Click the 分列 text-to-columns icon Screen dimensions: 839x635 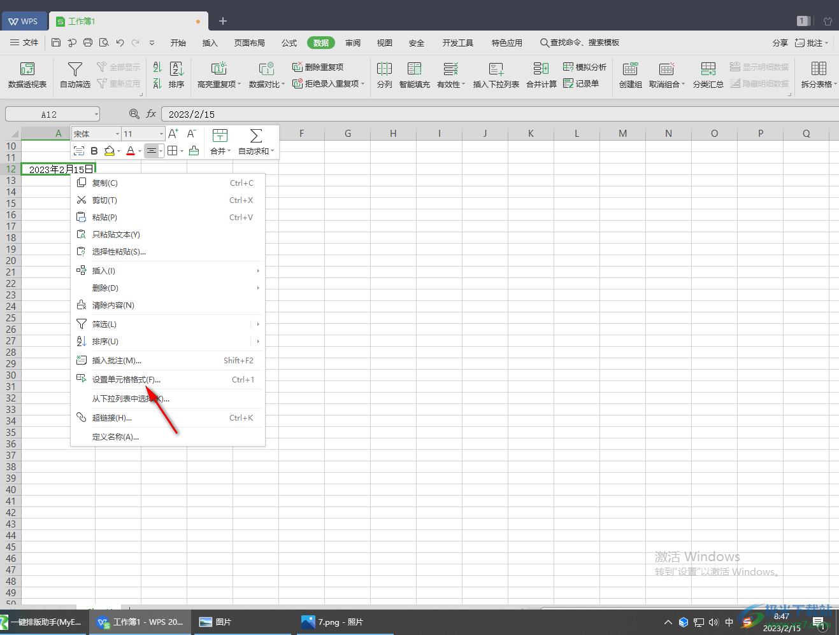coord(385,75)
